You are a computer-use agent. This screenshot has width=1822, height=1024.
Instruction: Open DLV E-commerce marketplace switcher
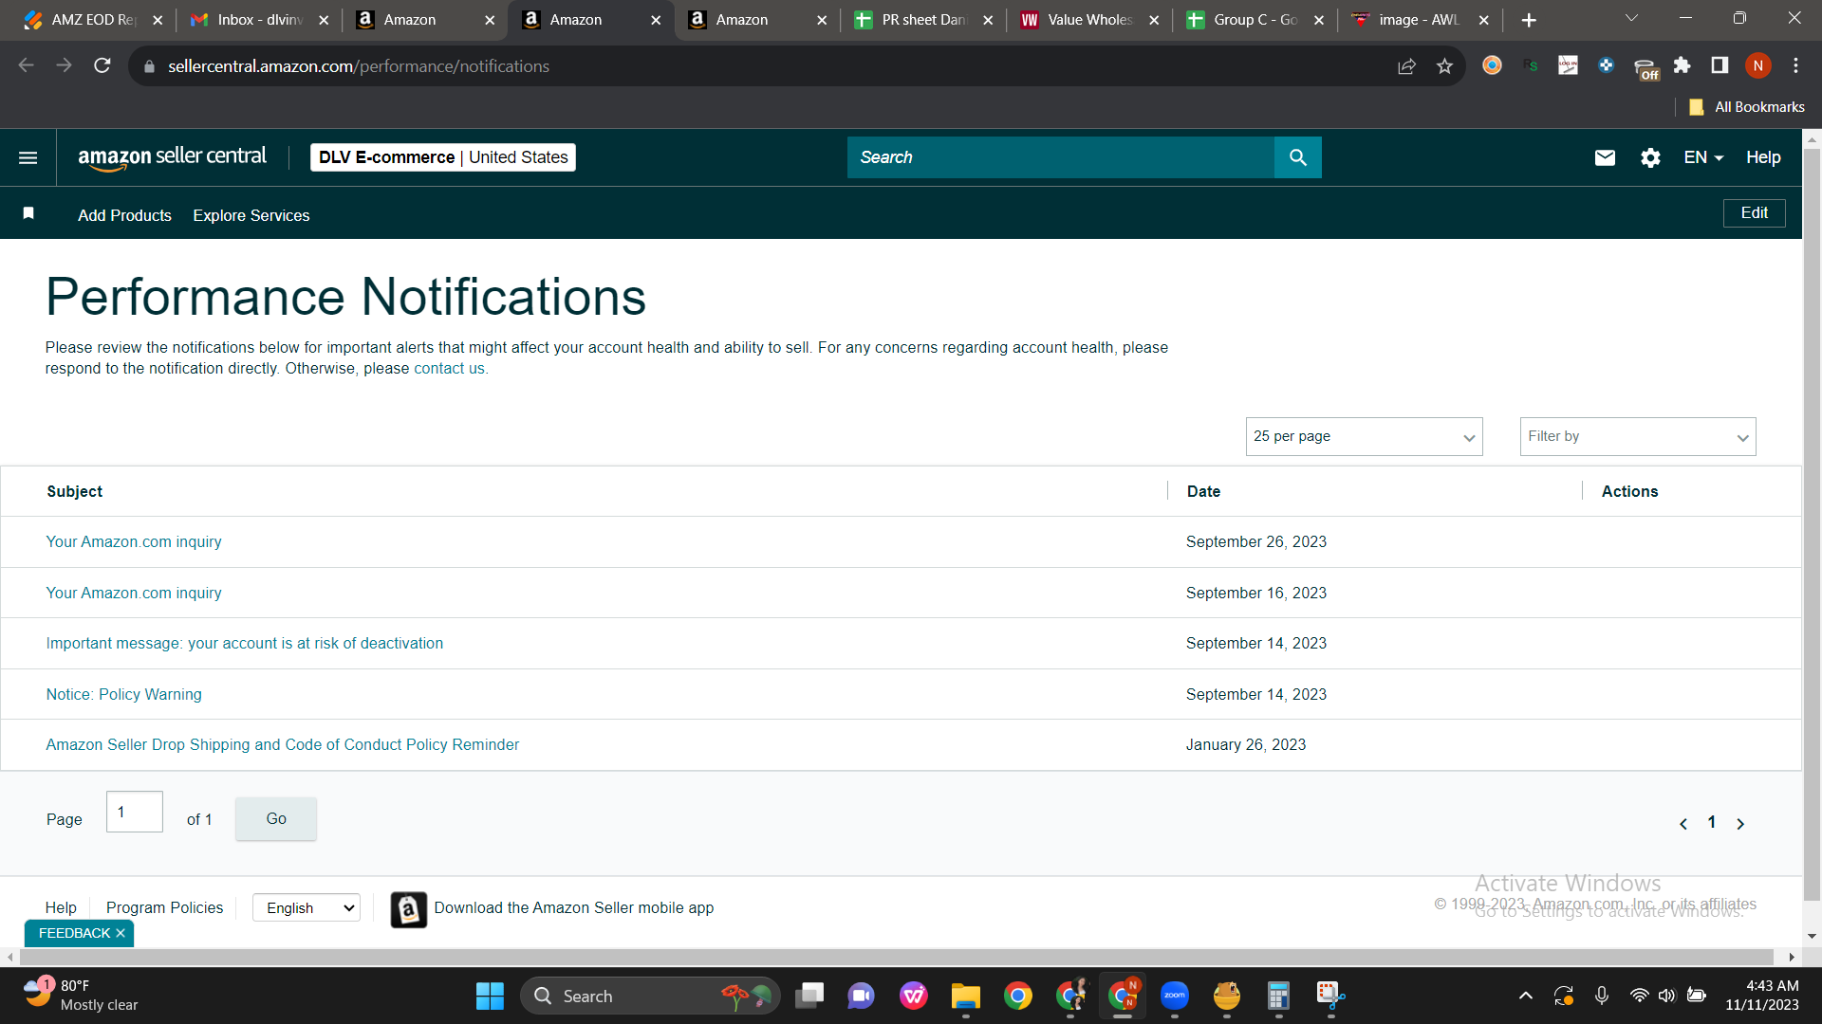pyautogui.click(x=443, y=157)
